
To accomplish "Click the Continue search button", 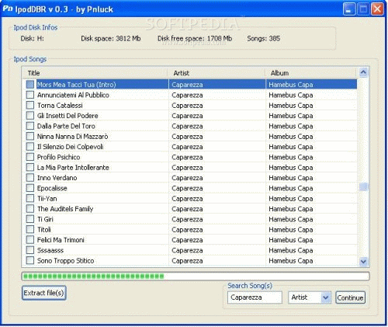I will [350, 297].
